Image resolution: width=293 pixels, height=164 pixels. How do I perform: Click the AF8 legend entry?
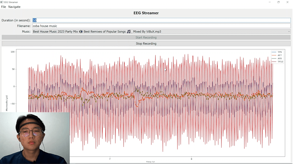(x=277, y=58)
